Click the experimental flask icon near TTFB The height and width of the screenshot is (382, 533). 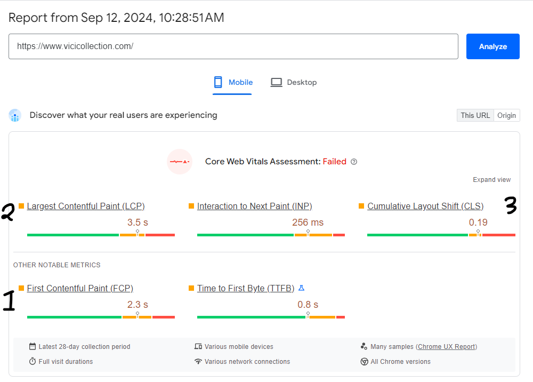click(301, 288)
